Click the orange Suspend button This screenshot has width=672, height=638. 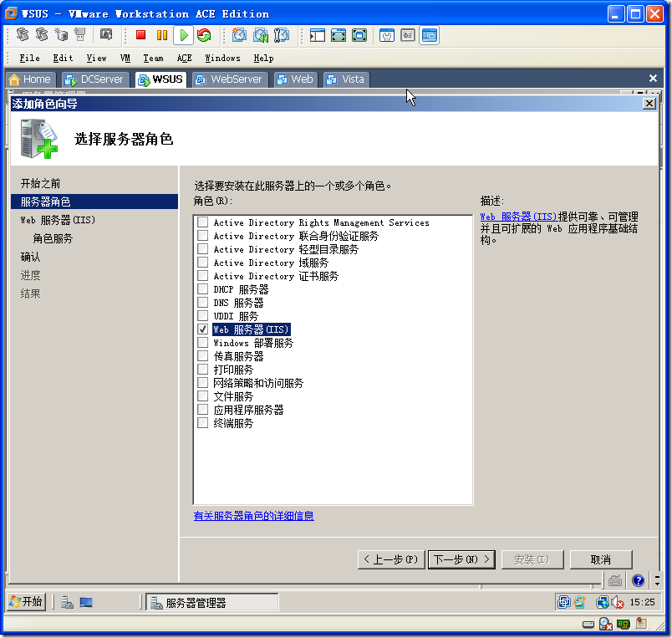click(x=162, y=35)
